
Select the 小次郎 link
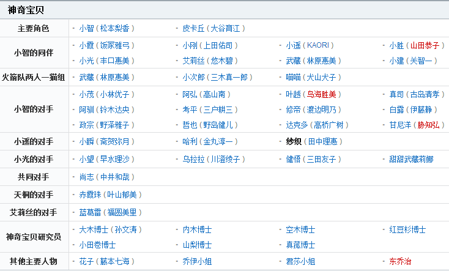[x=193, y=77]
